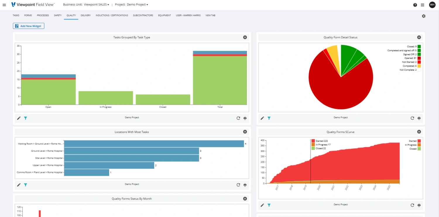Open filter options for Quality Forms SCurve

tap(269, 205)
